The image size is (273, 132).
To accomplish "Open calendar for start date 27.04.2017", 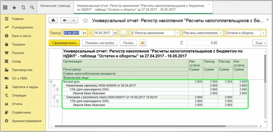I will coord(84,33).
